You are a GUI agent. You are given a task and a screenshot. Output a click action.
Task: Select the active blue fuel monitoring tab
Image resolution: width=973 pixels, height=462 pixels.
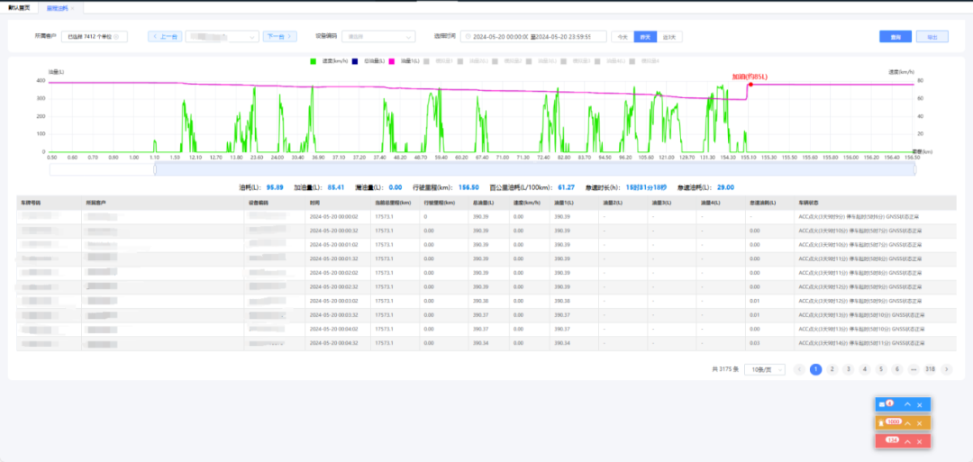click(x=56, y=8)
